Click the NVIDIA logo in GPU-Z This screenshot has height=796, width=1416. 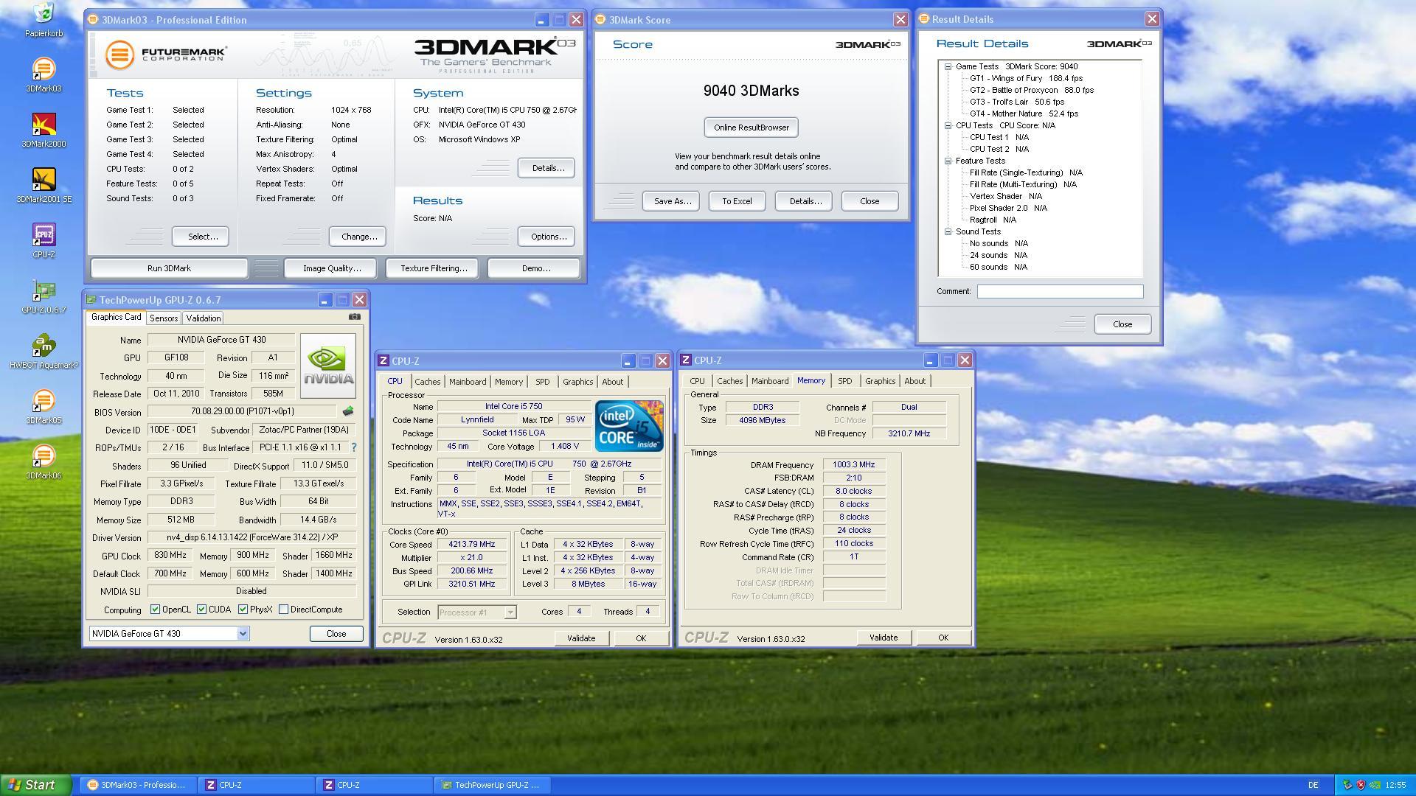[328, 366]
